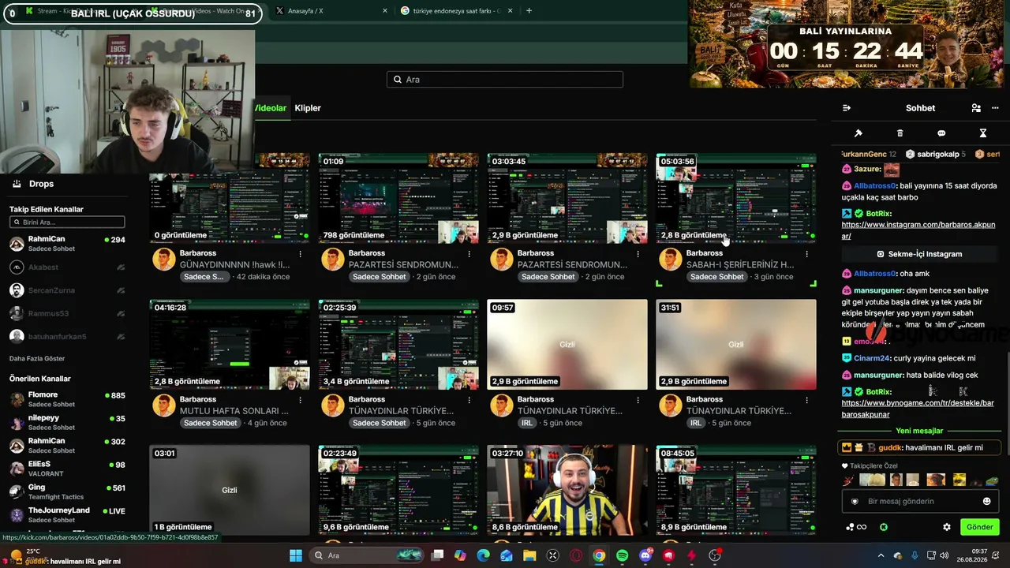Open Flomore in recommended channels
Screen dimensions: 1010x568
pyautogui.click(x=67, y=399)
